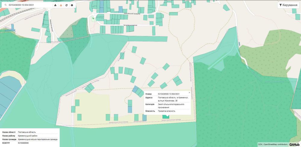Click the Адреса label in popup
This screenshot has width=301, height=147.
click(x=149, y=98)
